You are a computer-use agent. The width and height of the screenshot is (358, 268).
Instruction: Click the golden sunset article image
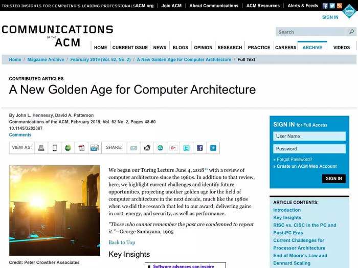55,210
